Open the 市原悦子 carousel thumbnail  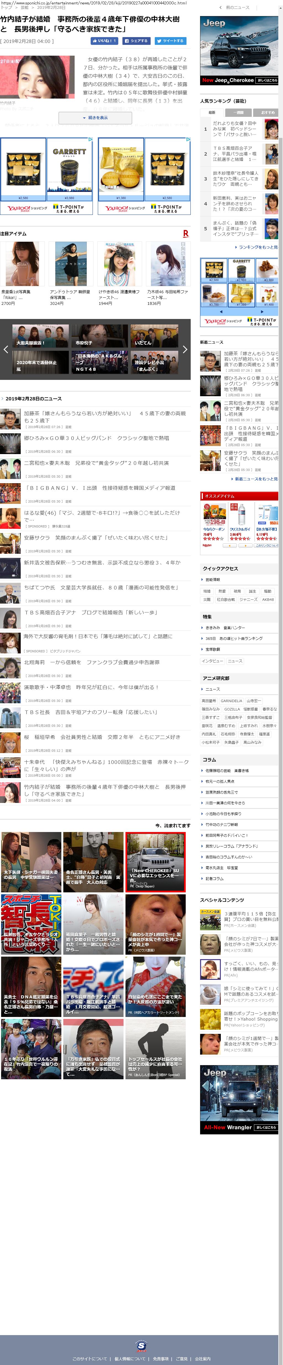click(100, 336)
